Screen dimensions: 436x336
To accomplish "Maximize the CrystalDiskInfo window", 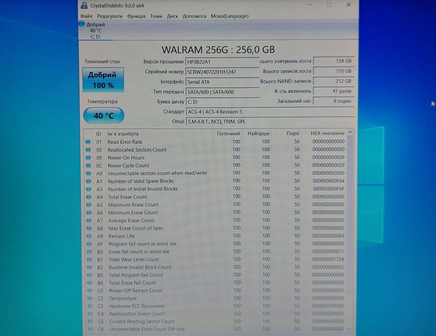I will [329, 5].
